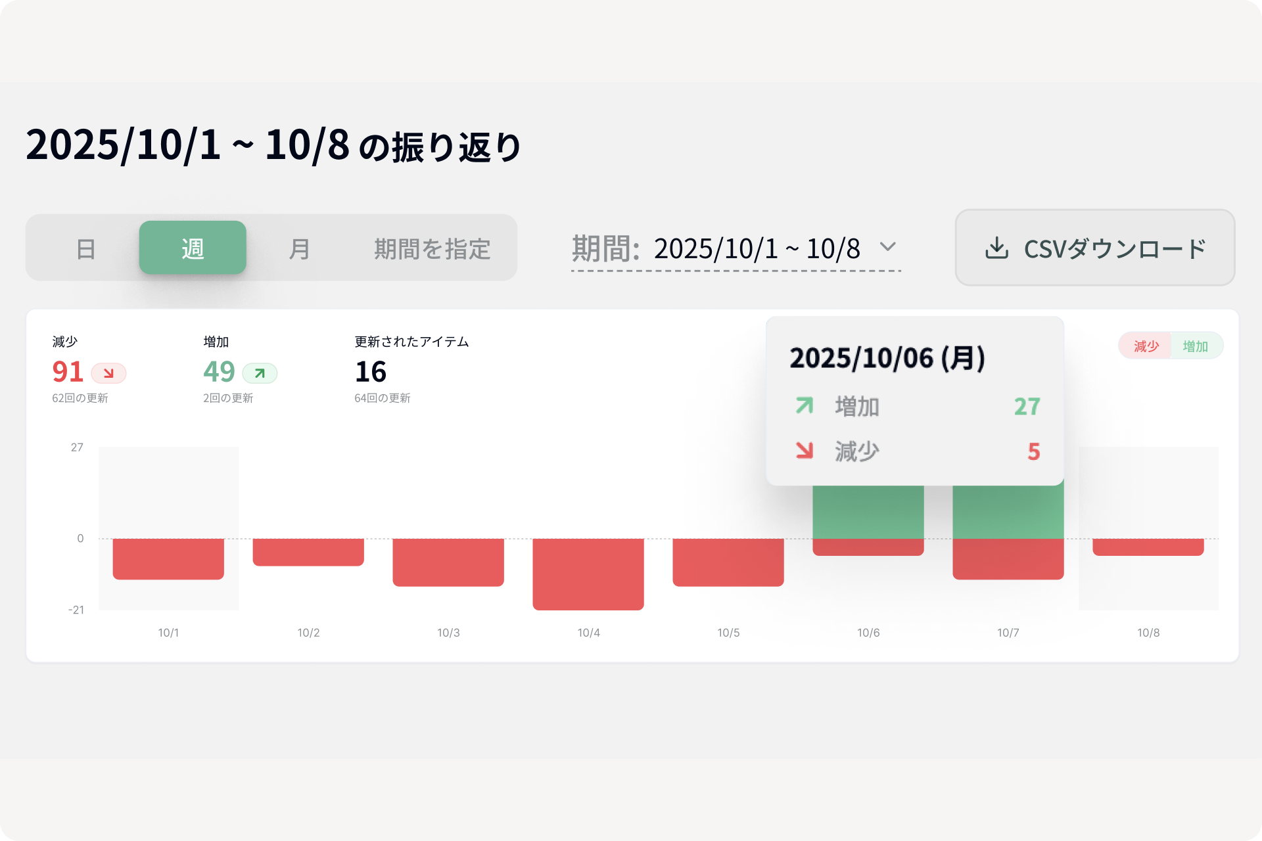Choose the 期間を指定 tab

432,249
